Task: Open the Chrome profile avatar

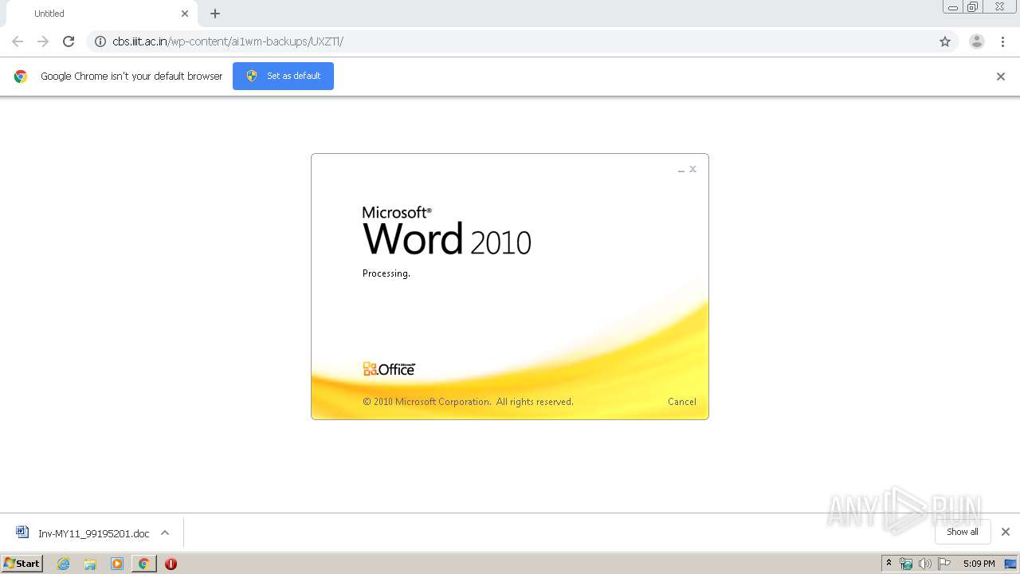Action: [x=977, y=41]
